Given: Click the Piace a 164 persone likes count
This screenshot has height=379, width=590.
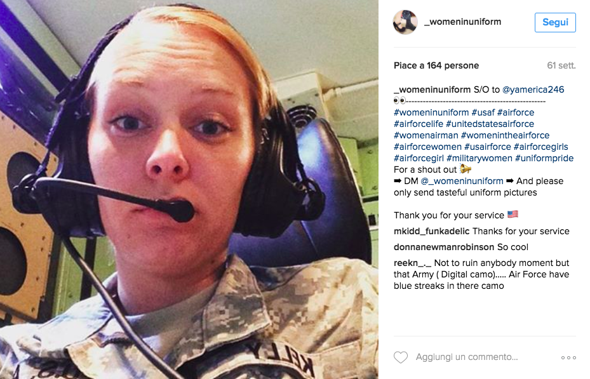Looking at the screenshot, I should click(436, 65).
